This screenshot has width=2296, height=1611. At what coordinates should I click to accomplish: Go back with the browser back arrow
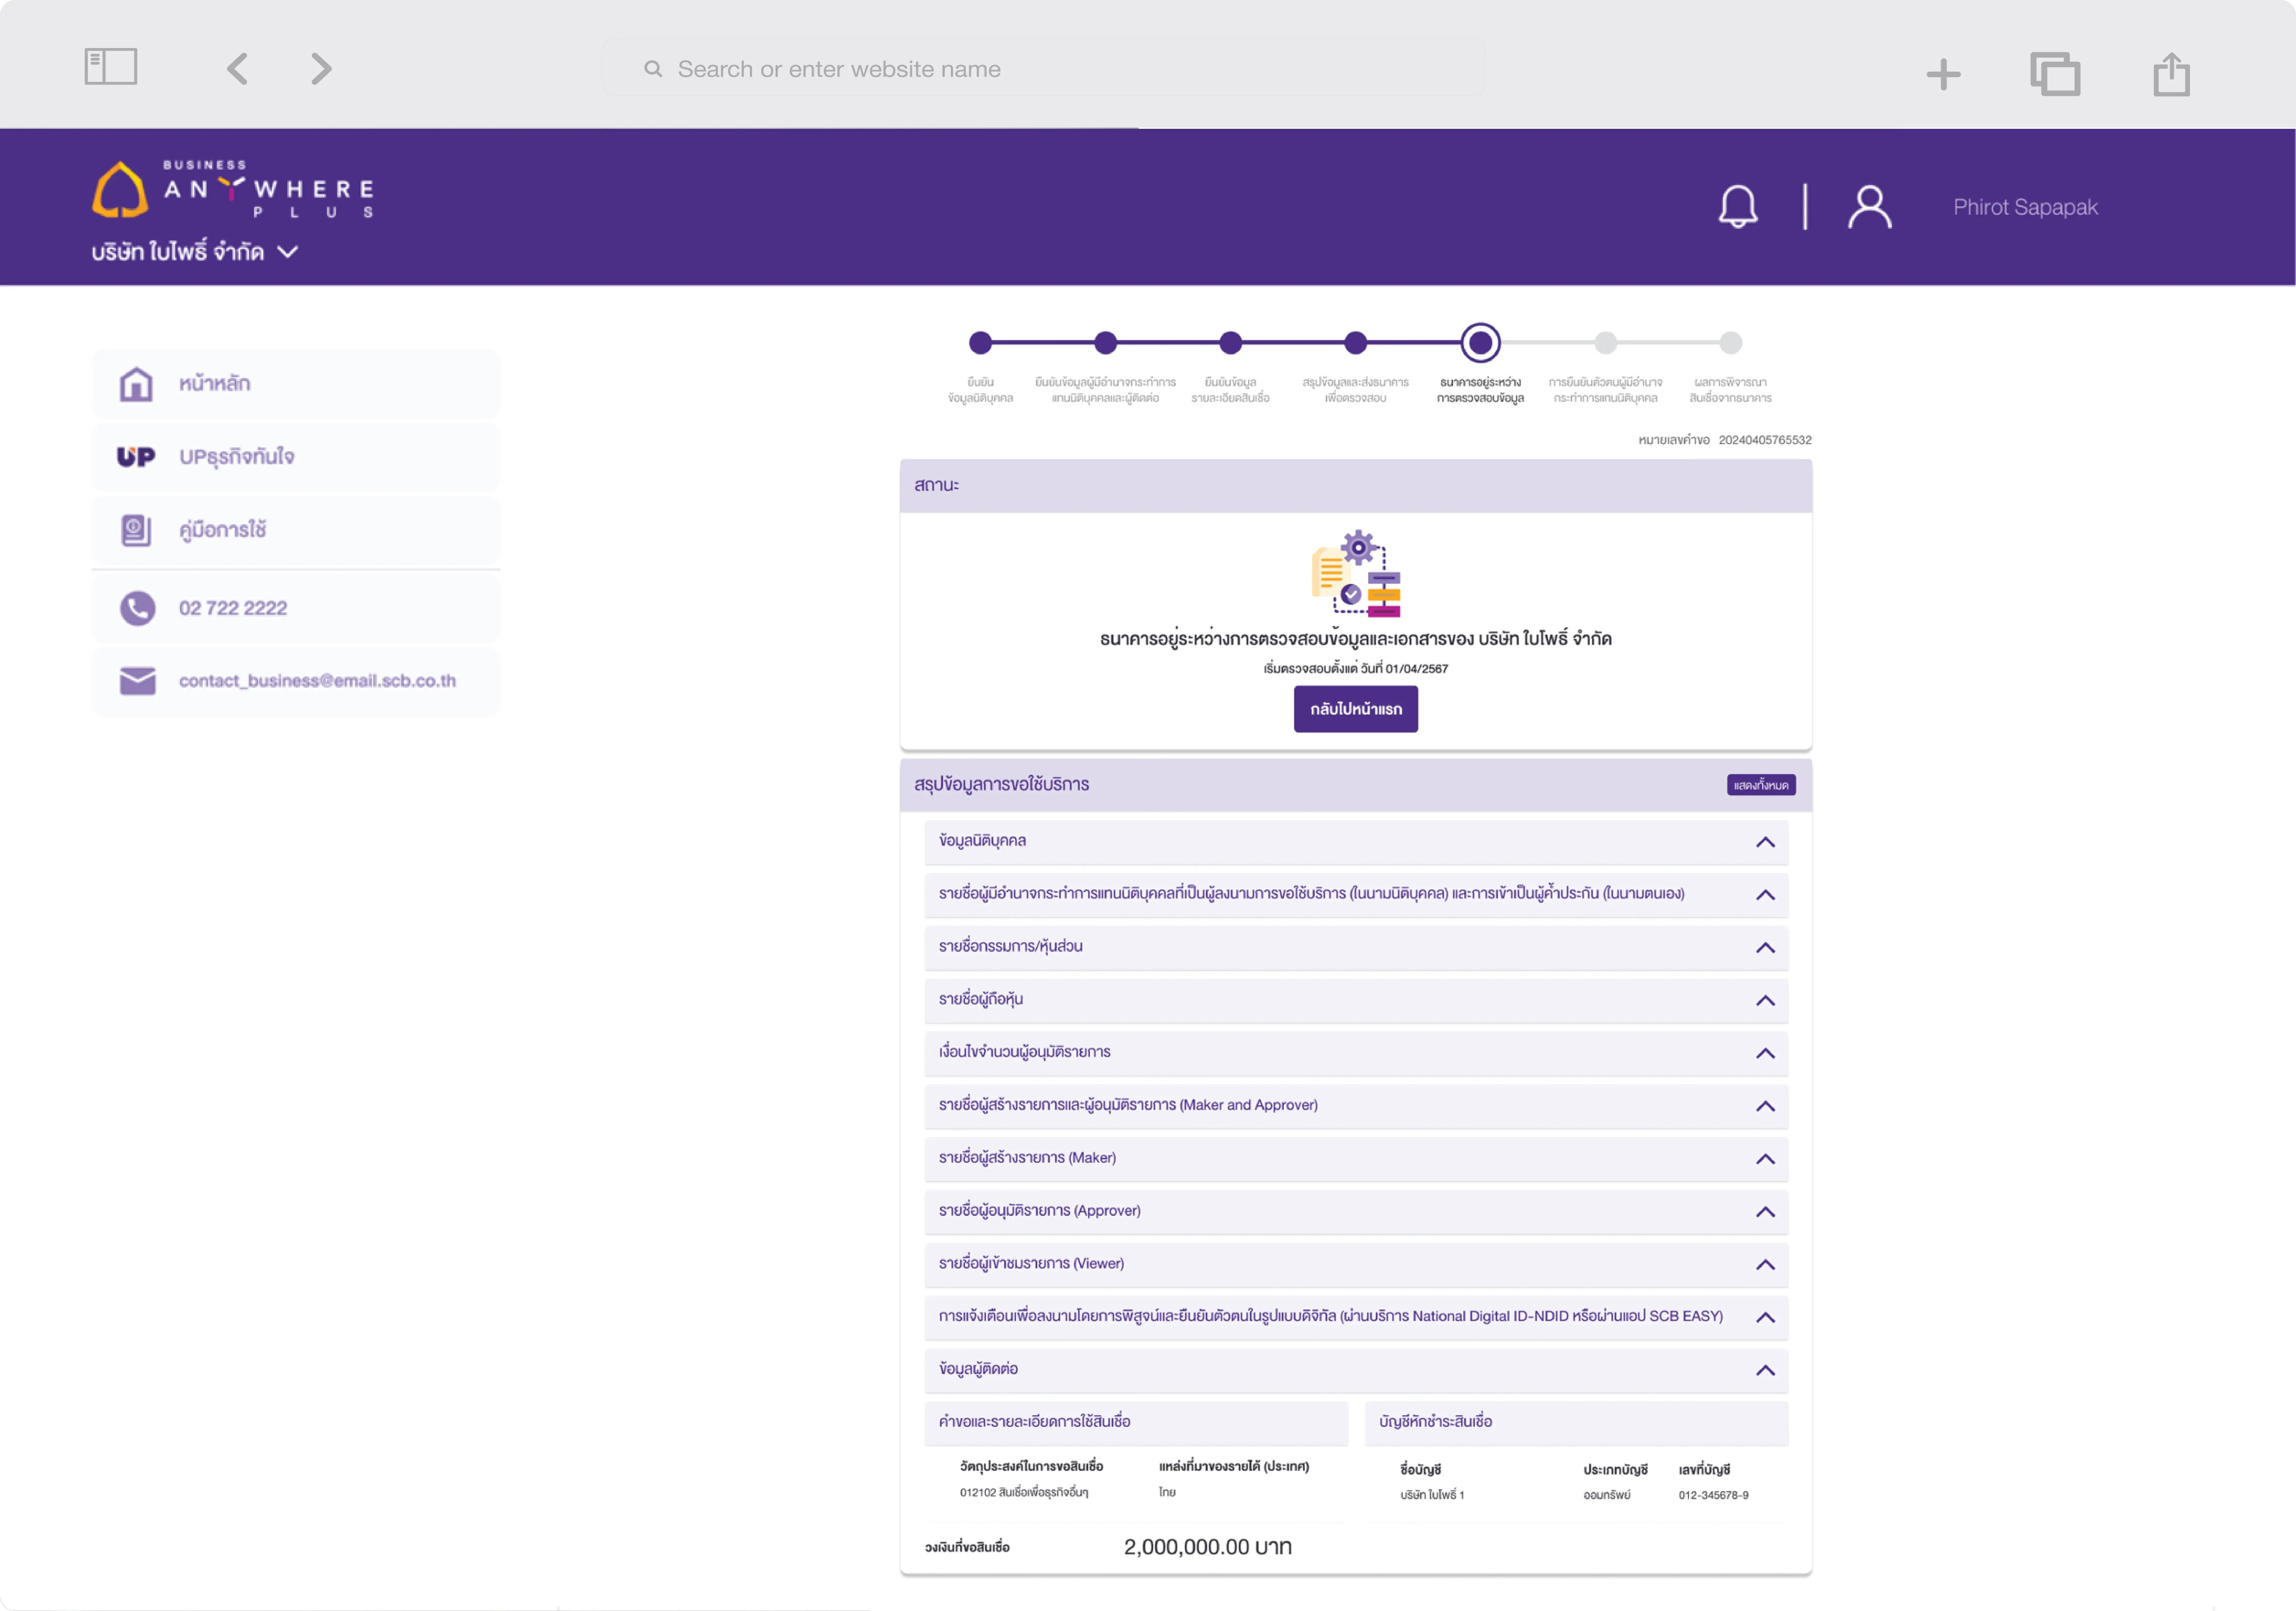click(237, 69)
